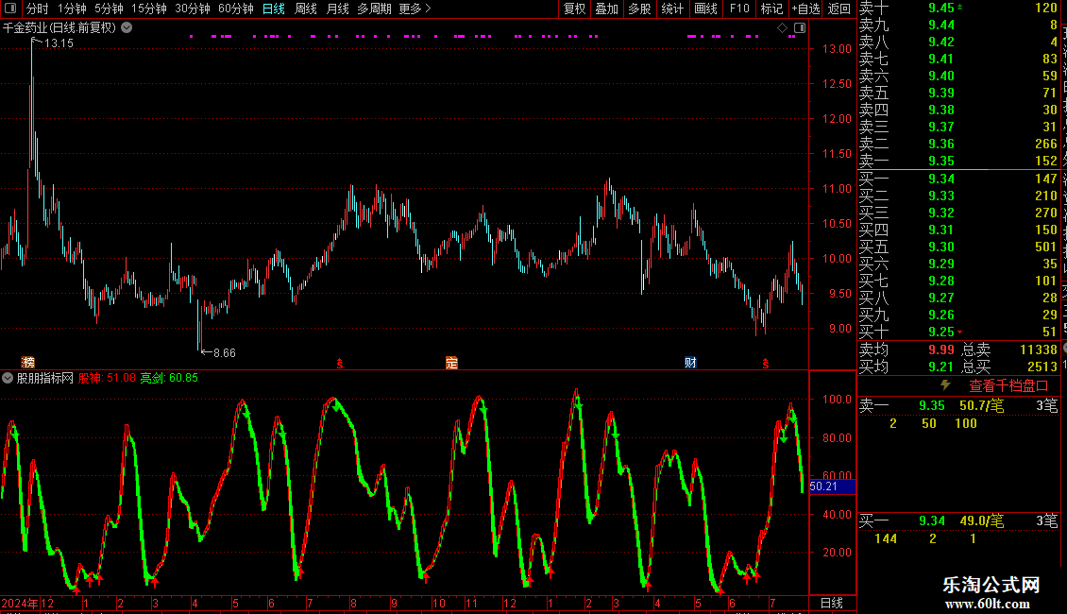
Task: Select 卖十 price 9.45
Action: pyautogui.click(x=941, y=9)
